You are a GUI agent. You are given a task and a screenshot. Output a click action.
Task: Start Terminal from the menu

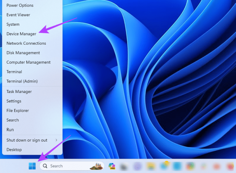tap(14, 72)
